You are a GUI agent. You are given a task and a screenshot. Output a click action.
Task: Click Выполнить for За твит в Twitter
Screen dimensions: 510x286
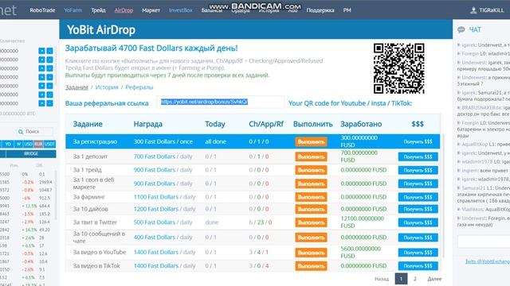tap(311, 222)
